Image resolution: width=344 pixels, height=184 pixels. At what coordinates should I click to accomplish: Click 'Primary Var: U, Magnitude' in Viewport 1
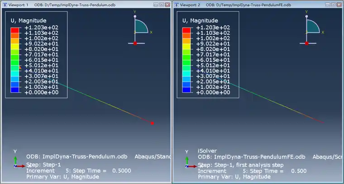pyautogui.click(x=62, y=177)
